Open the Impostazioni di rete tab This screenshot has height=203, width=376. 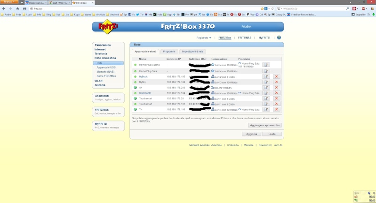[x=192, y=52]
